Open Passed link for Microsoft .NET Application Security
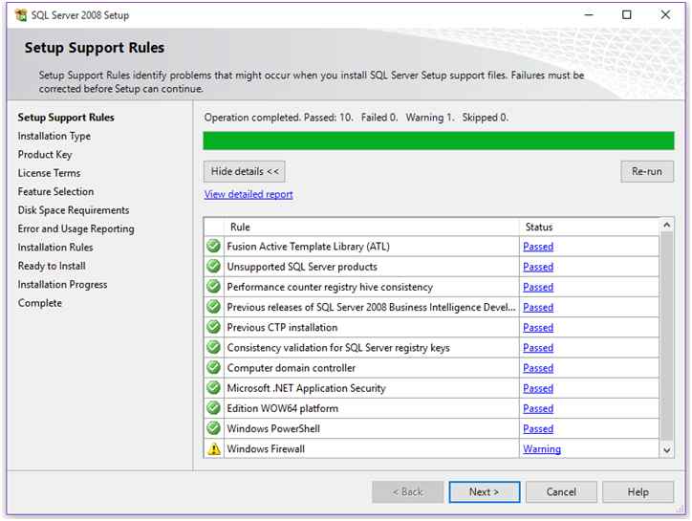Screen dimensions: 692x521 tap(538, 388)
